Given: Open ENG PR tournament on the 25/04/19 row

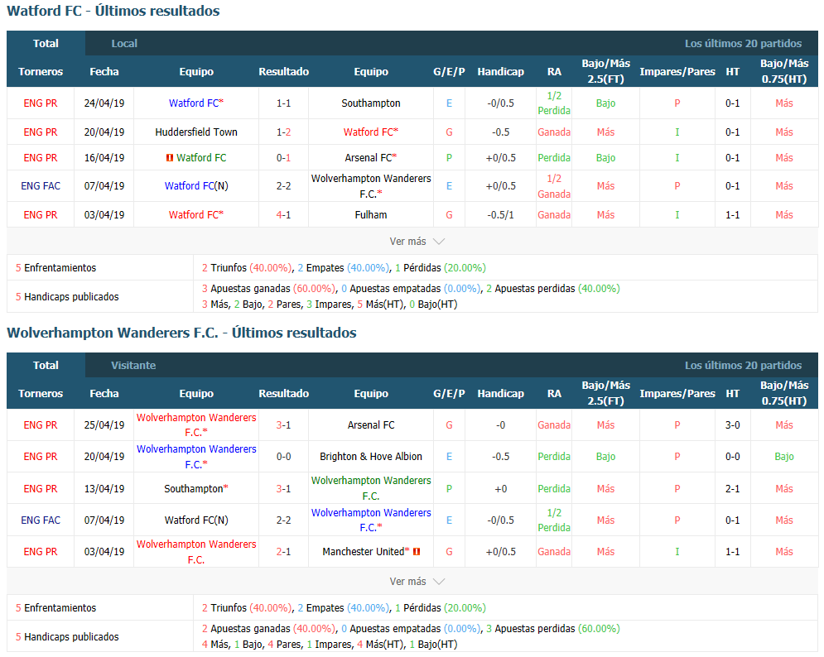Looking at the screenshot, I should 41,424.
